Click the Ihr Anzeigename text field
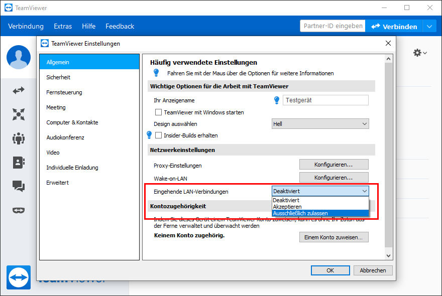Image resolution: width=442 pixels, height=296 pixels. [325, 100]
